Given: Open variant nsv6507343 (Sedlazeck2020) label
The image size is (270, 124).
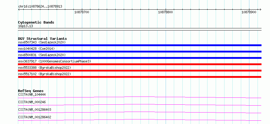Looking at the screenshot, I should click(x=42, y=42).
